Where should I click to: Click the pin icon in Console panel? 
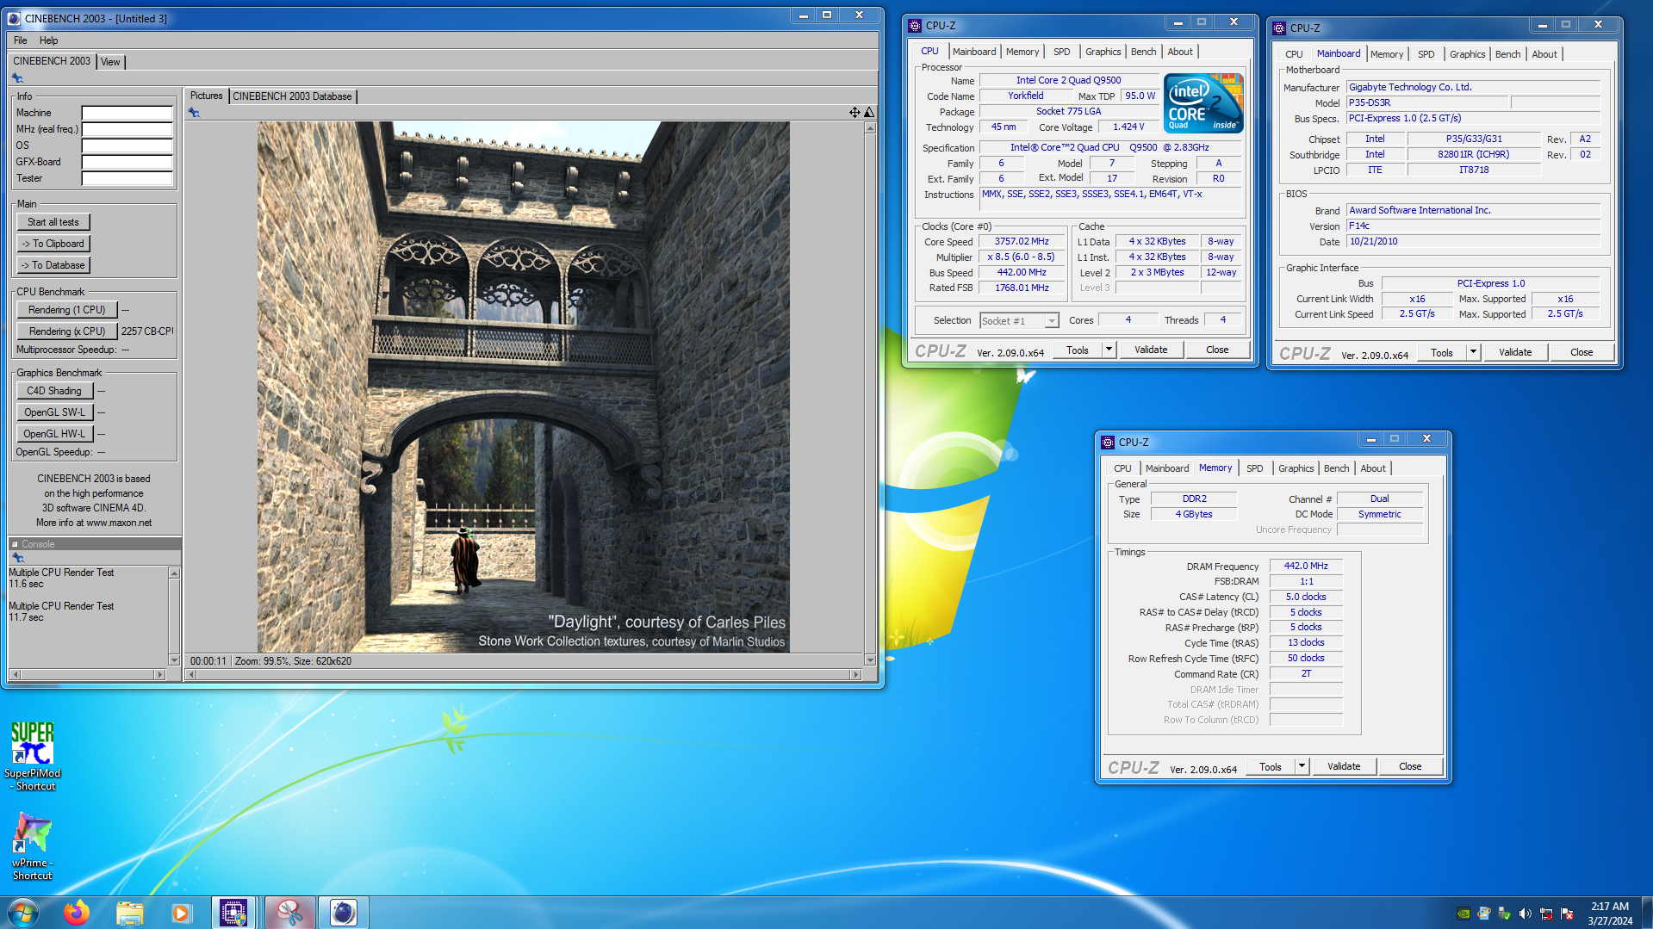coord(18,558)
